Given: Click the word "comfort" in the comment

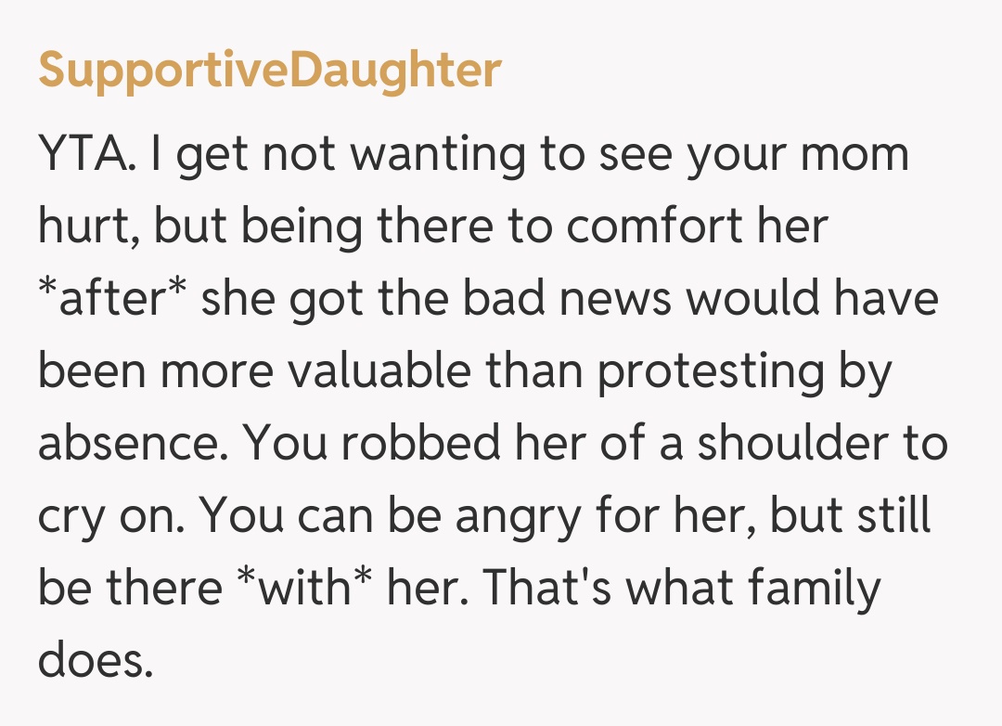Looking at the screenshot, I should [659, 226].
